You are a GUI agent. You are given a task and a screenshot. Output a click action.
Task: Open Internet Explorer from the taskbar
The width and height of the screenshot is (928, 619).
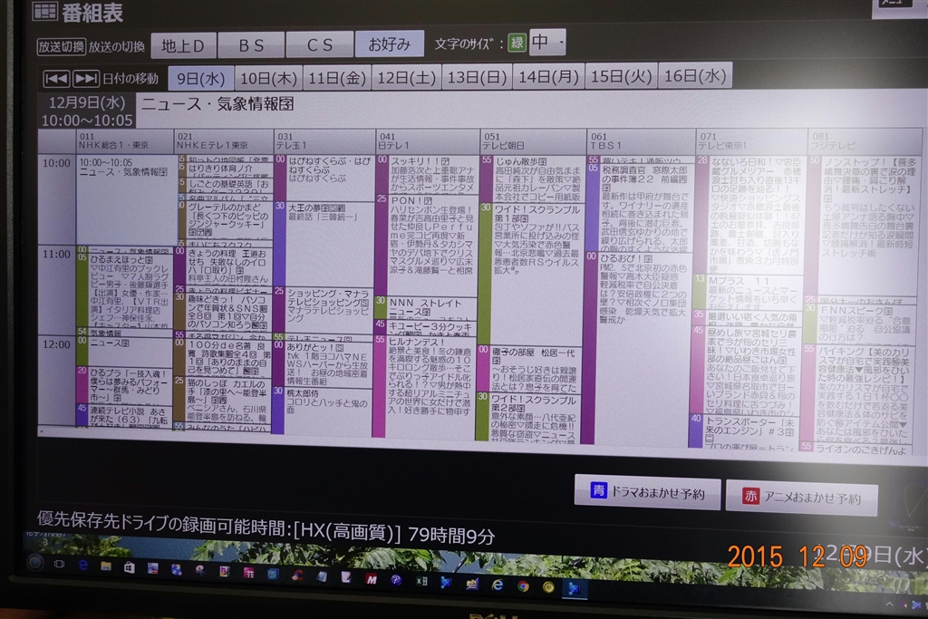tap(498, 585)
